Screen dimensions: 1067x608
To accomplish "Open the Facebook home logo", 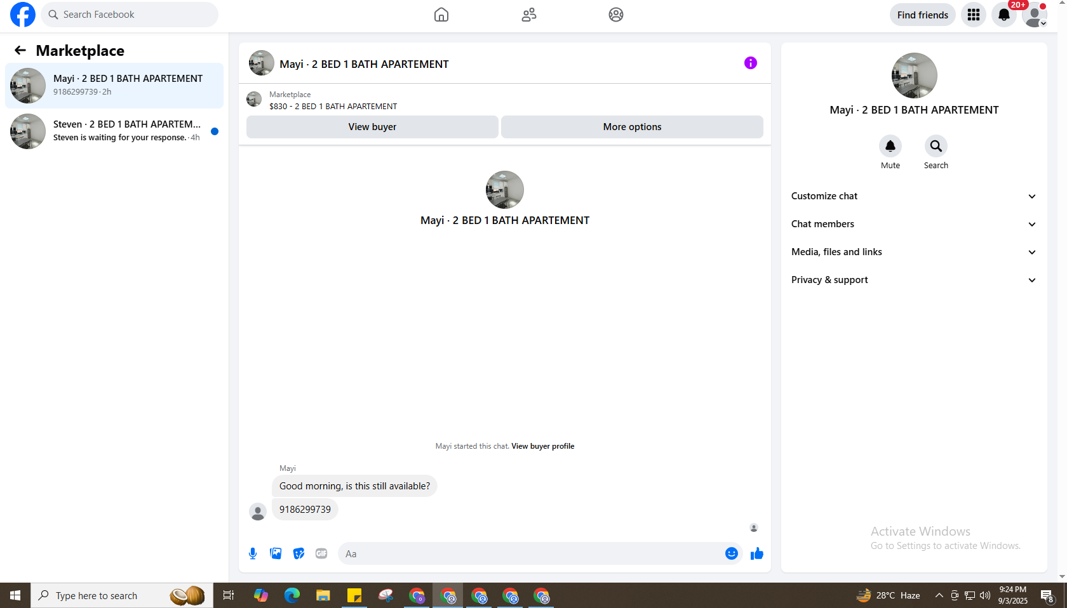I will click(x=23, y=15).
